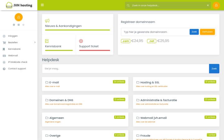Viewport: 224px width, 140px height.
Task: Click the .net domain badge
Action: pyautogui.click(x=152, y=41)
